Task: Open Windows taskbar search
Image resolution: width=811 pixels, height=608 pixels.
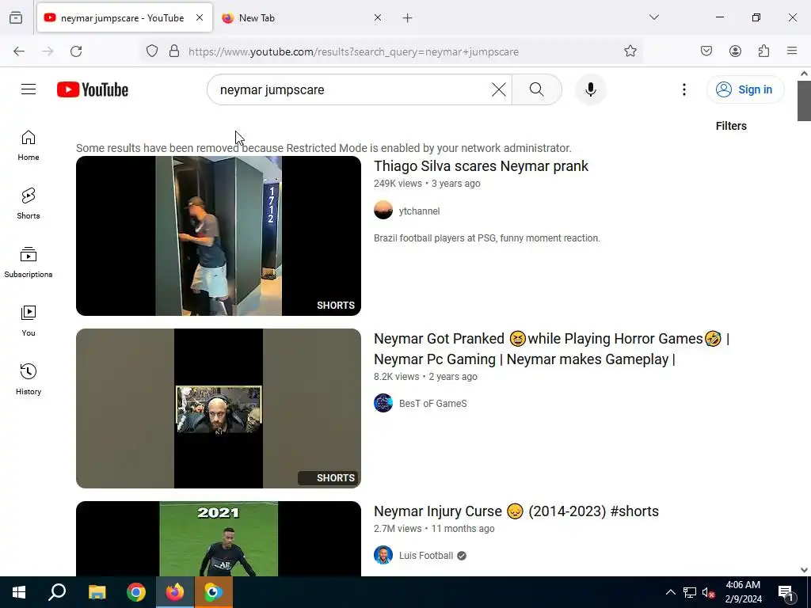Action: pos(57,592)
